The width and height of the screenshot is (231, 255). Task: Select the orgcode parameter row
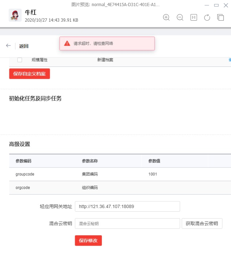tap(23, 187)
